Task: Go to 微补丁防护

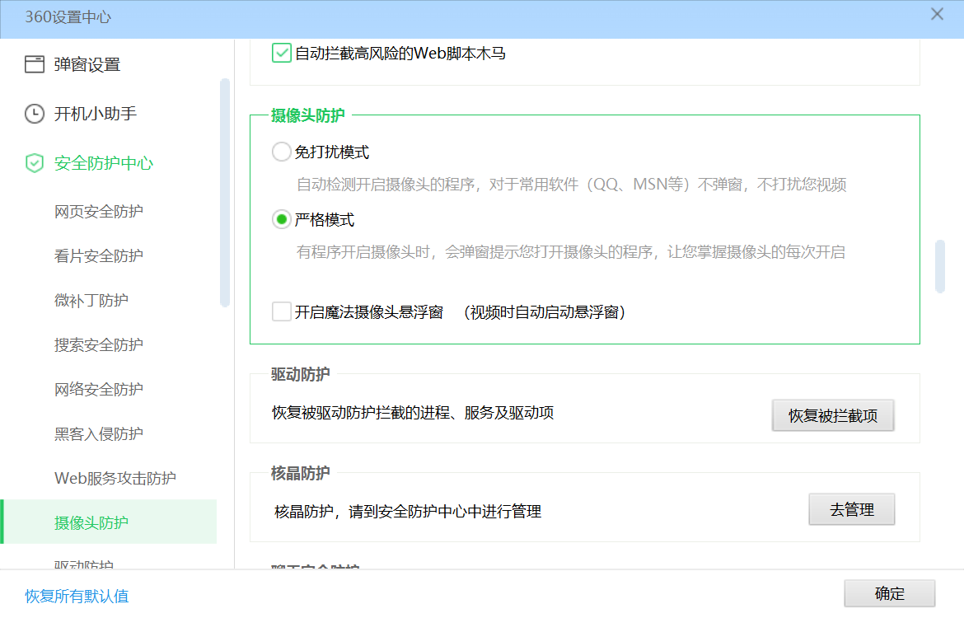Action: tap(91, 300)
